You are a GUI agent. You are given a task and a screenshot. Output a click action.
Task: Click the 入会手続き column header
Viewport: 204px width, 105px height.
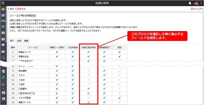[x=73, y=48]
